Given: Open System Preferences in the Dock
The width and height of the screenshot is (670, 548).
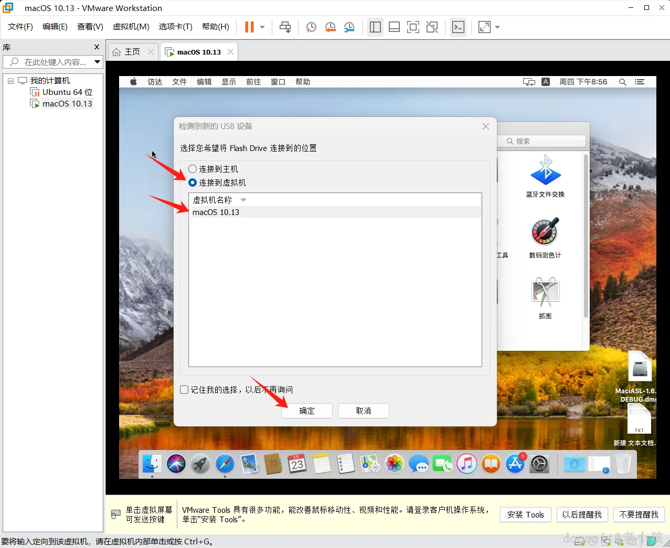Looking at the screenshot, I should click(x=539, y=464).
